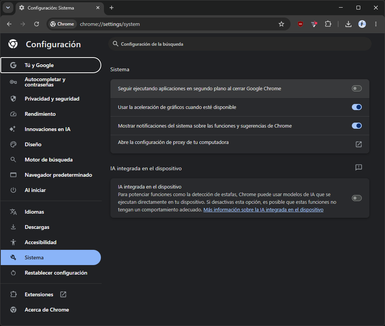Open Más información sobre la IA integrada link
This screenshot has height=326, width=385.
tap(263, 209)
